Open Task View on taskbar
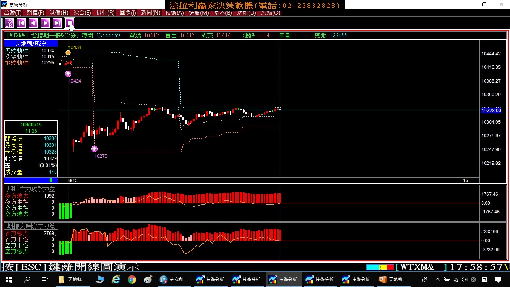The width and height of the screenshot is (510, 287). (44, 279)
